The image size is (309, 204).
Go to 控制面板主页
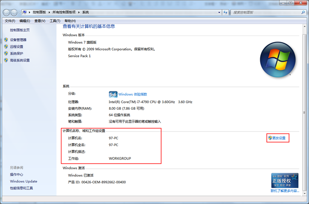tap(20, 30)
